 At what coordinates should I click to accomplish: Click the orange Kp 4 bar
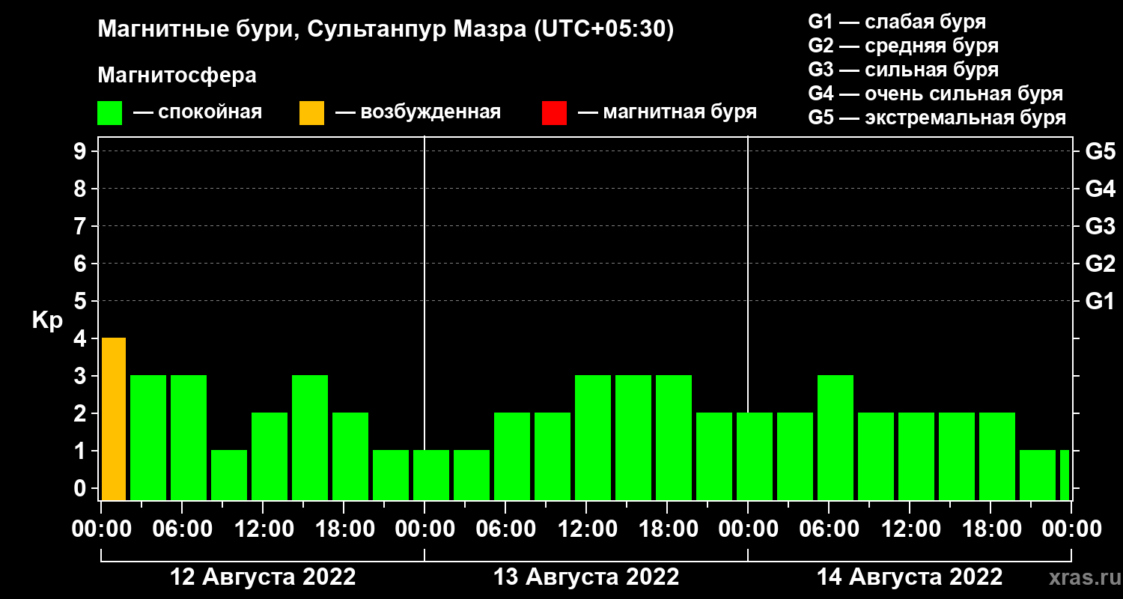point(114,419)
